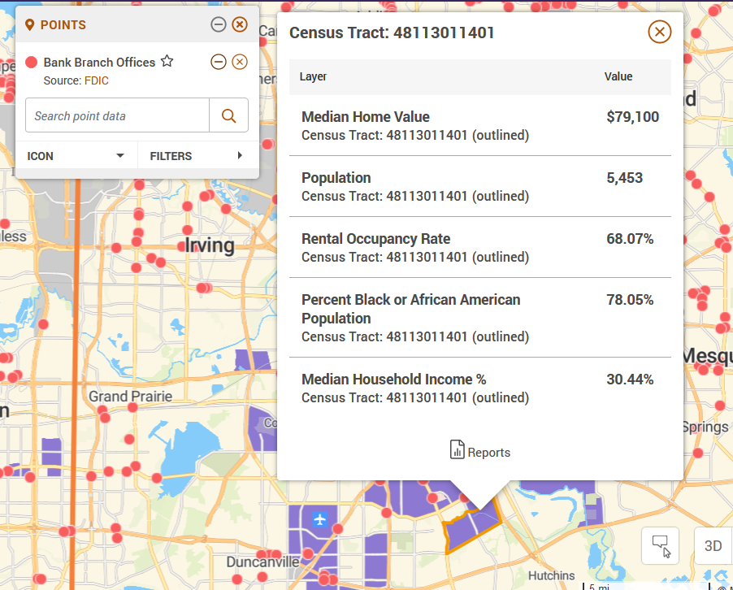Toggle 3D map view
Viewport: 733px width, 590px height.
point(713,545)
